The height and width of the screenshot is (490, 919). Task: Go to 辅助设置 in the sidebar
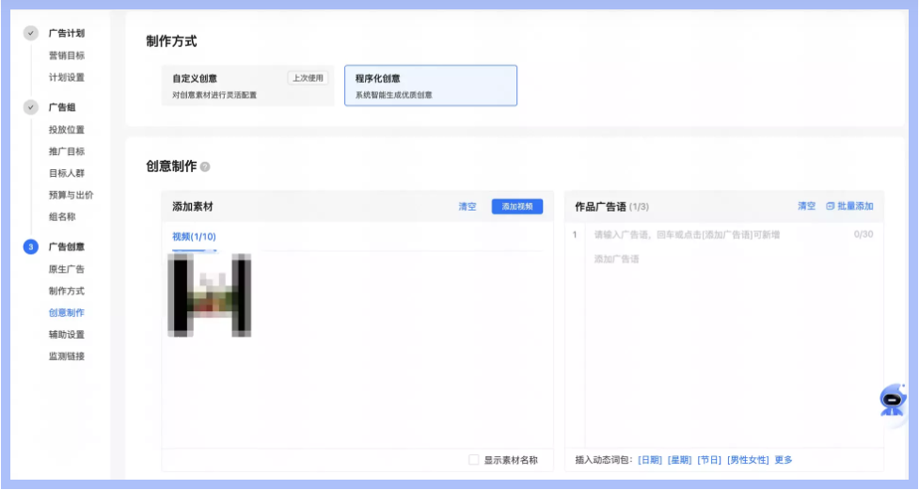(x=66, y=334)
